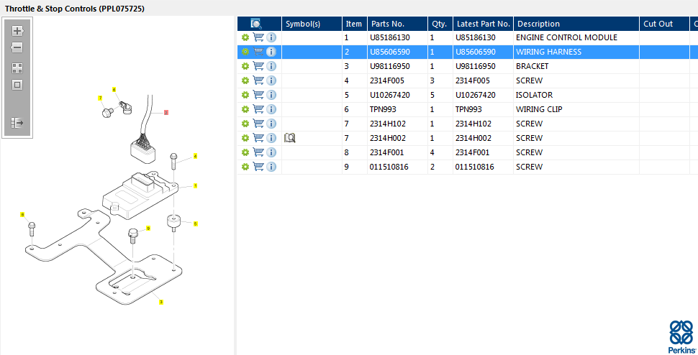This screenshot has width=698, height=355.
Task: Add SCREW 2314F005 to cart
Action: click(258, 80)
